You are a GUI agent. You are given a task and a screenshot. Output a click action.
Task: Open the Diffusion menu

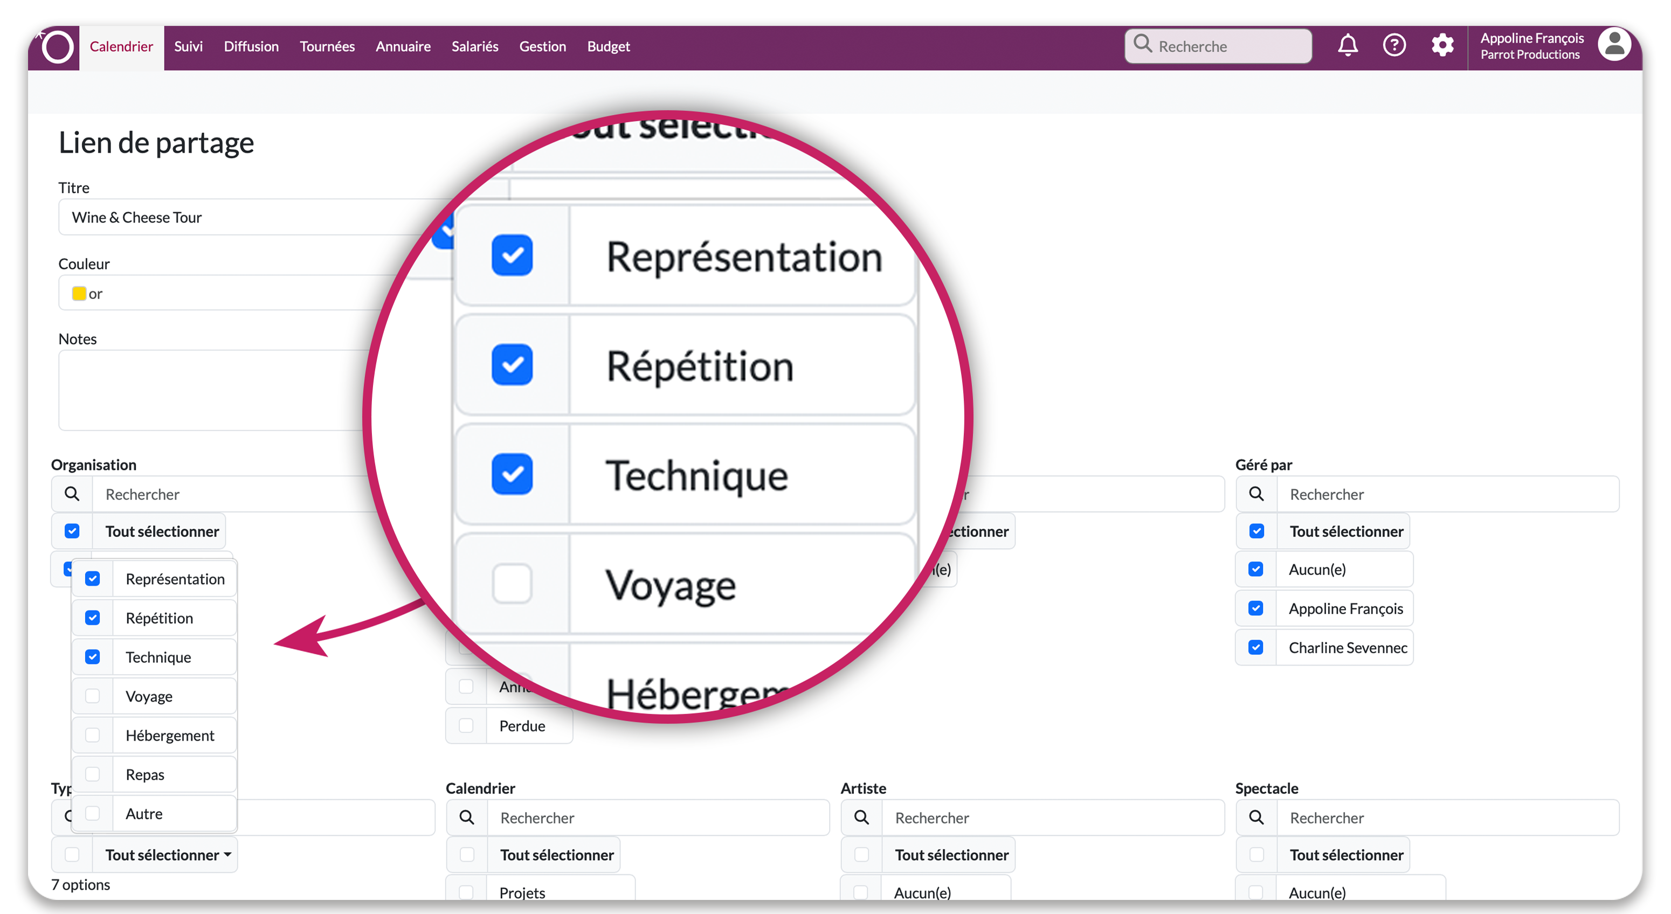point(251,47)
